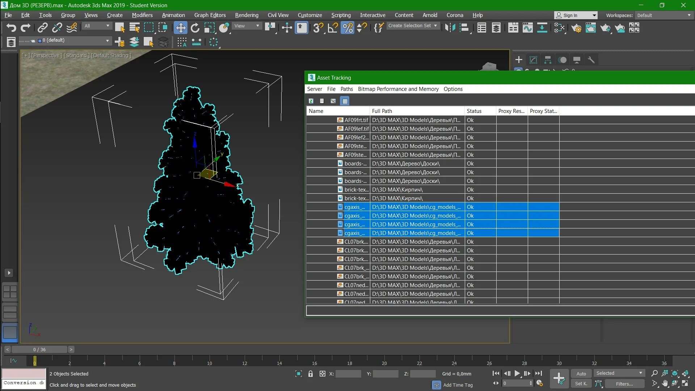
Task: Toggle Percent Snap on toolbar
Action: [347, 28]
